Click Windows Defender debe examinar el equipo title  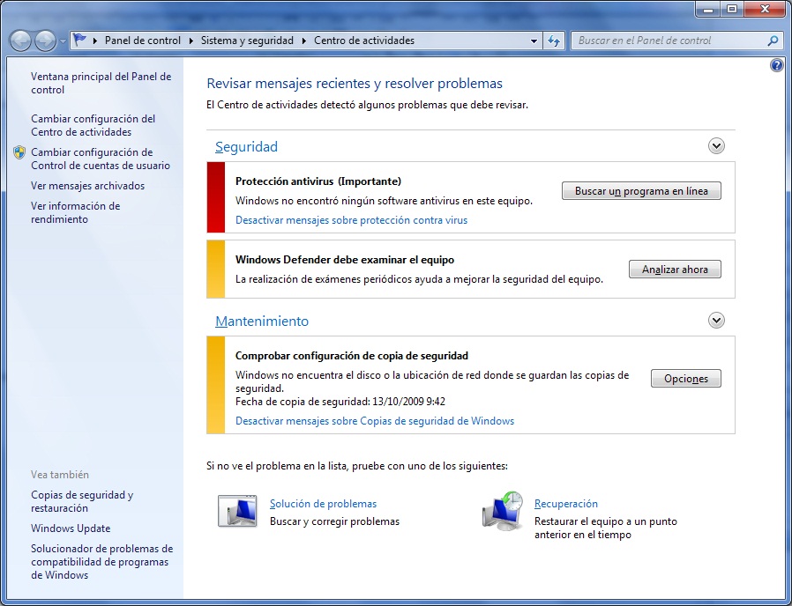tap(345, 260)
